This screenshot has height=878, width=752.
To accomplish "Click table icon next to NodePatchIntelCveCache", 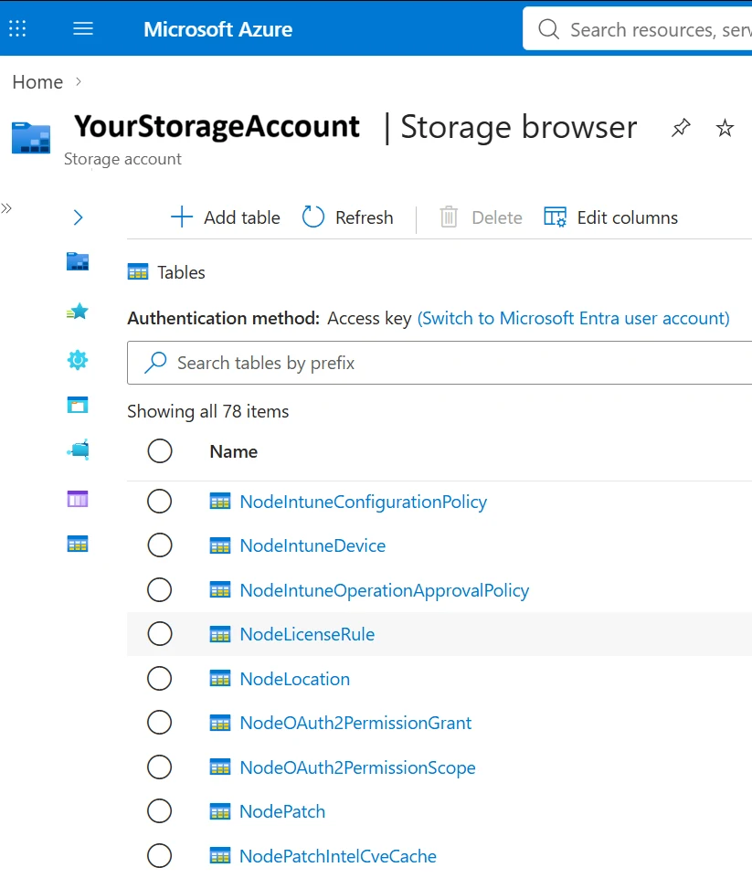I will point(220,855).
